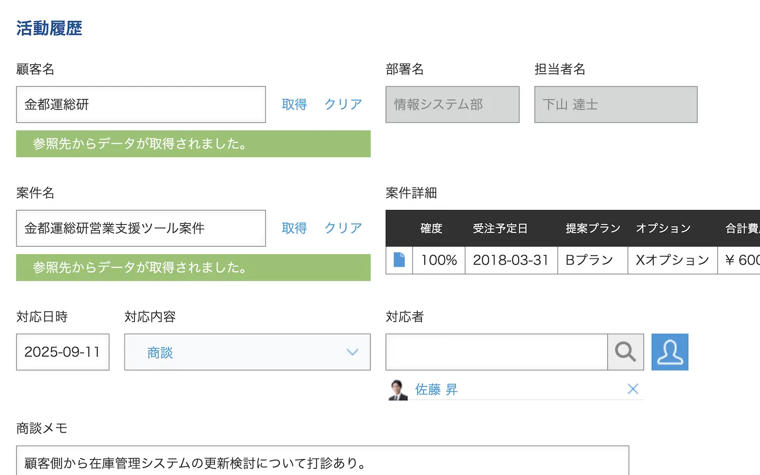Click the magnifier search icon for 対応者
760x475 pixels.
coord(625,352)
